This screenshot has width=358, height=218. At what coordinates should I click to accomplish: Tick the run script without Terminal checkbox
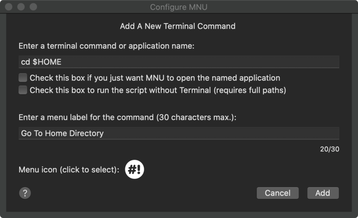(x=23, y=90)
